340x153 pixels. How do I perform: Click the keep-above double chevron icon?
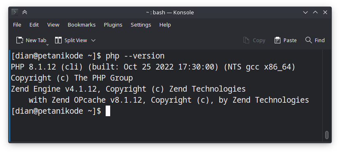pos(25,12)
